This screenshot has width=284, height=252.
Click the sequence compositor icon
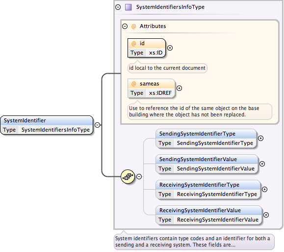coord(128,176)
